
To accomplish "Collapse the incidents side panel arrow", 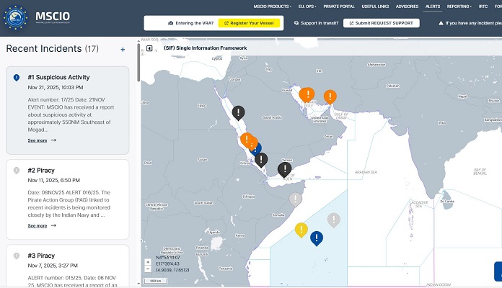I will [x=149, y=49].
